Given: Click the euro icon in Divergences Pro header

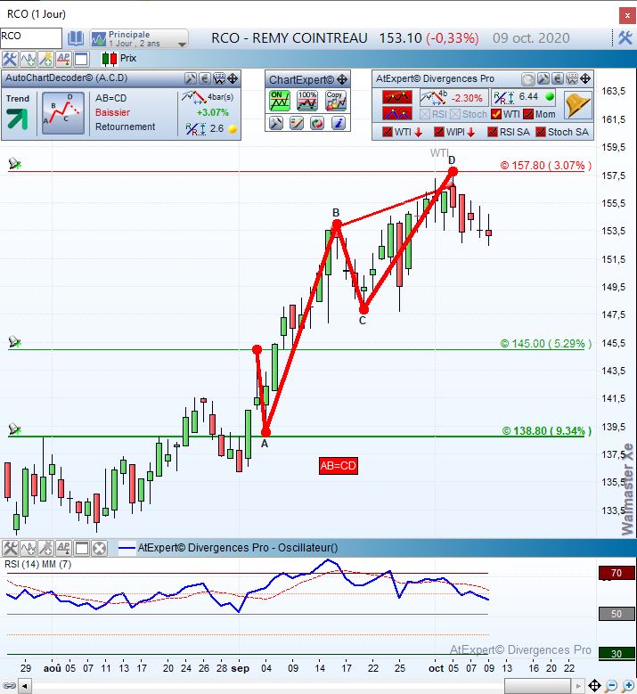Looking at the screenshot, I should coord(558,78).
